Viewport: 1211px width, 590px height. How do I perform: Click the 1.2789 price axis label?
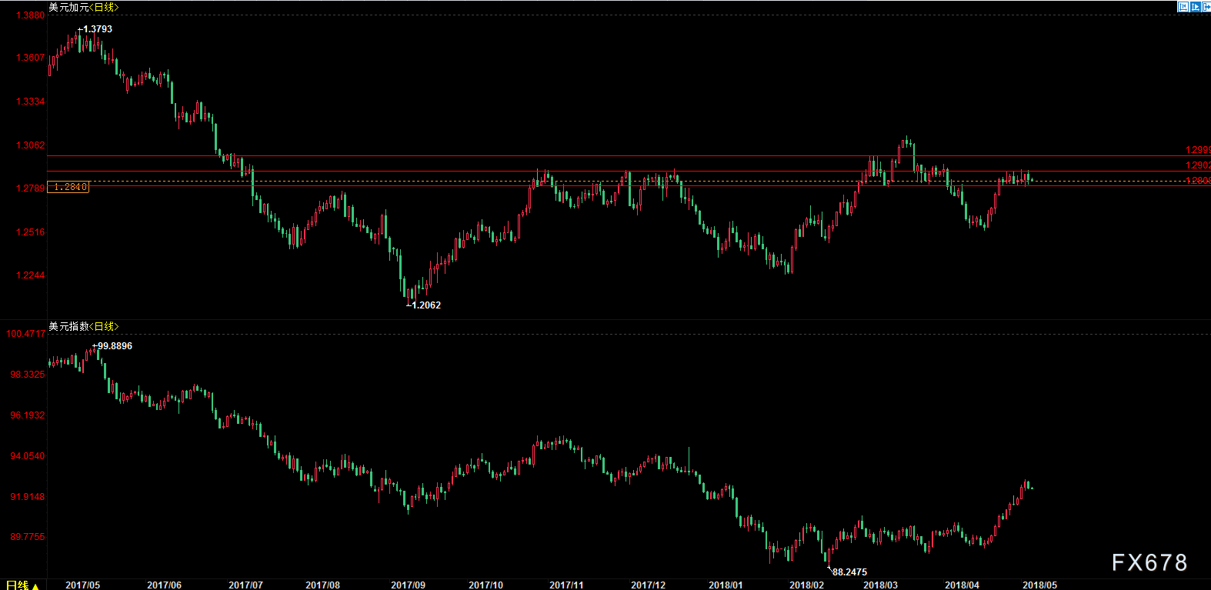(x=31, y=188)
